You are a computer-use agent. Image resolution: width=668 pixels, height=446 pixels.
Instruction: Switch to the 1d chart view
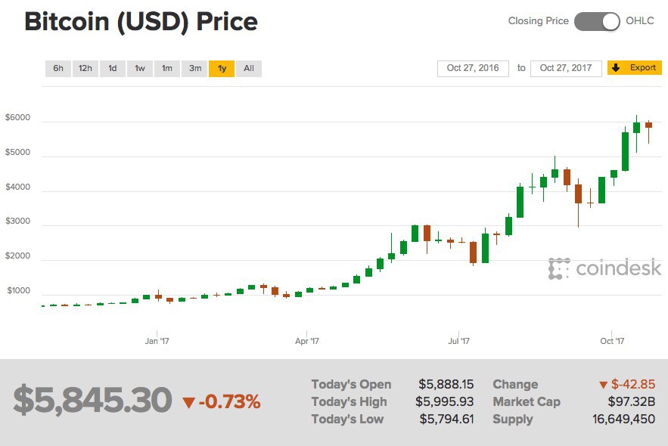pos(112,68)
